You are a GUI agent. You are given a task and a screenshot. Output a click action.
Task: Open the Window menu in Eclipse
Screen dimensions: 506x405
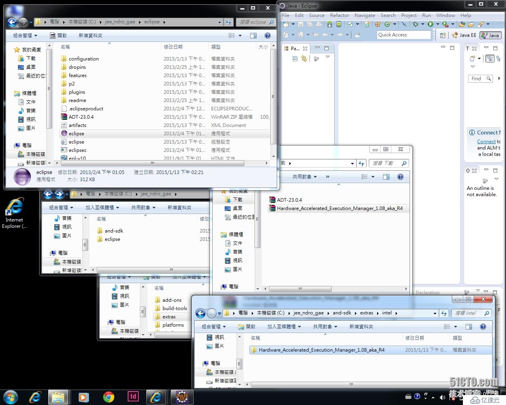pyautogui.click(x=446, y=15)
